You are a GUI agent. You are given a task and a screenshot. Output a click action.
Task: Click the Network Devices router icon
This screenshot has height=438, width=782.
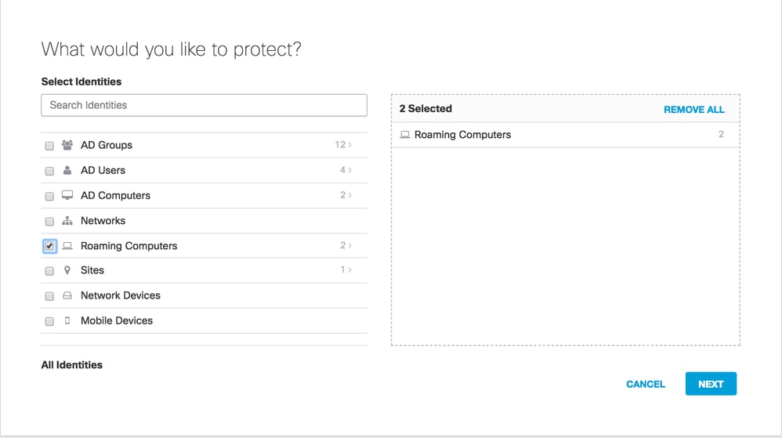tap(67, 295)
